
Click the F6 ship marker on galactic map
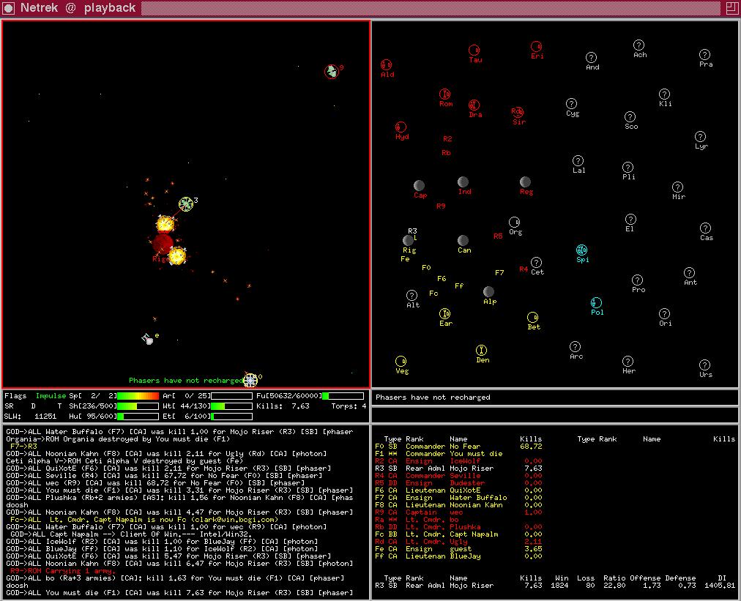[x=442, y=279]
